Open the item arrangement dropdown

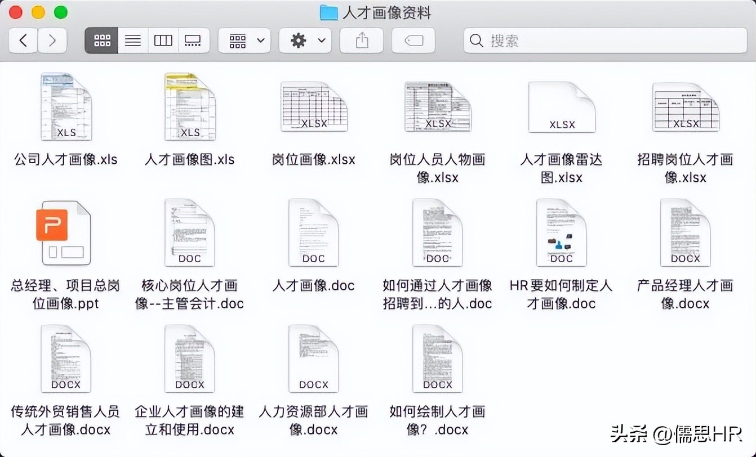(x=244, y=40)
